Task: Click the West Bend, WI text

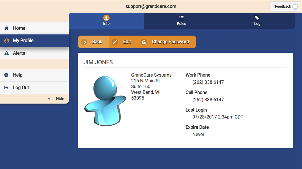Action: (x=146, y=92)
